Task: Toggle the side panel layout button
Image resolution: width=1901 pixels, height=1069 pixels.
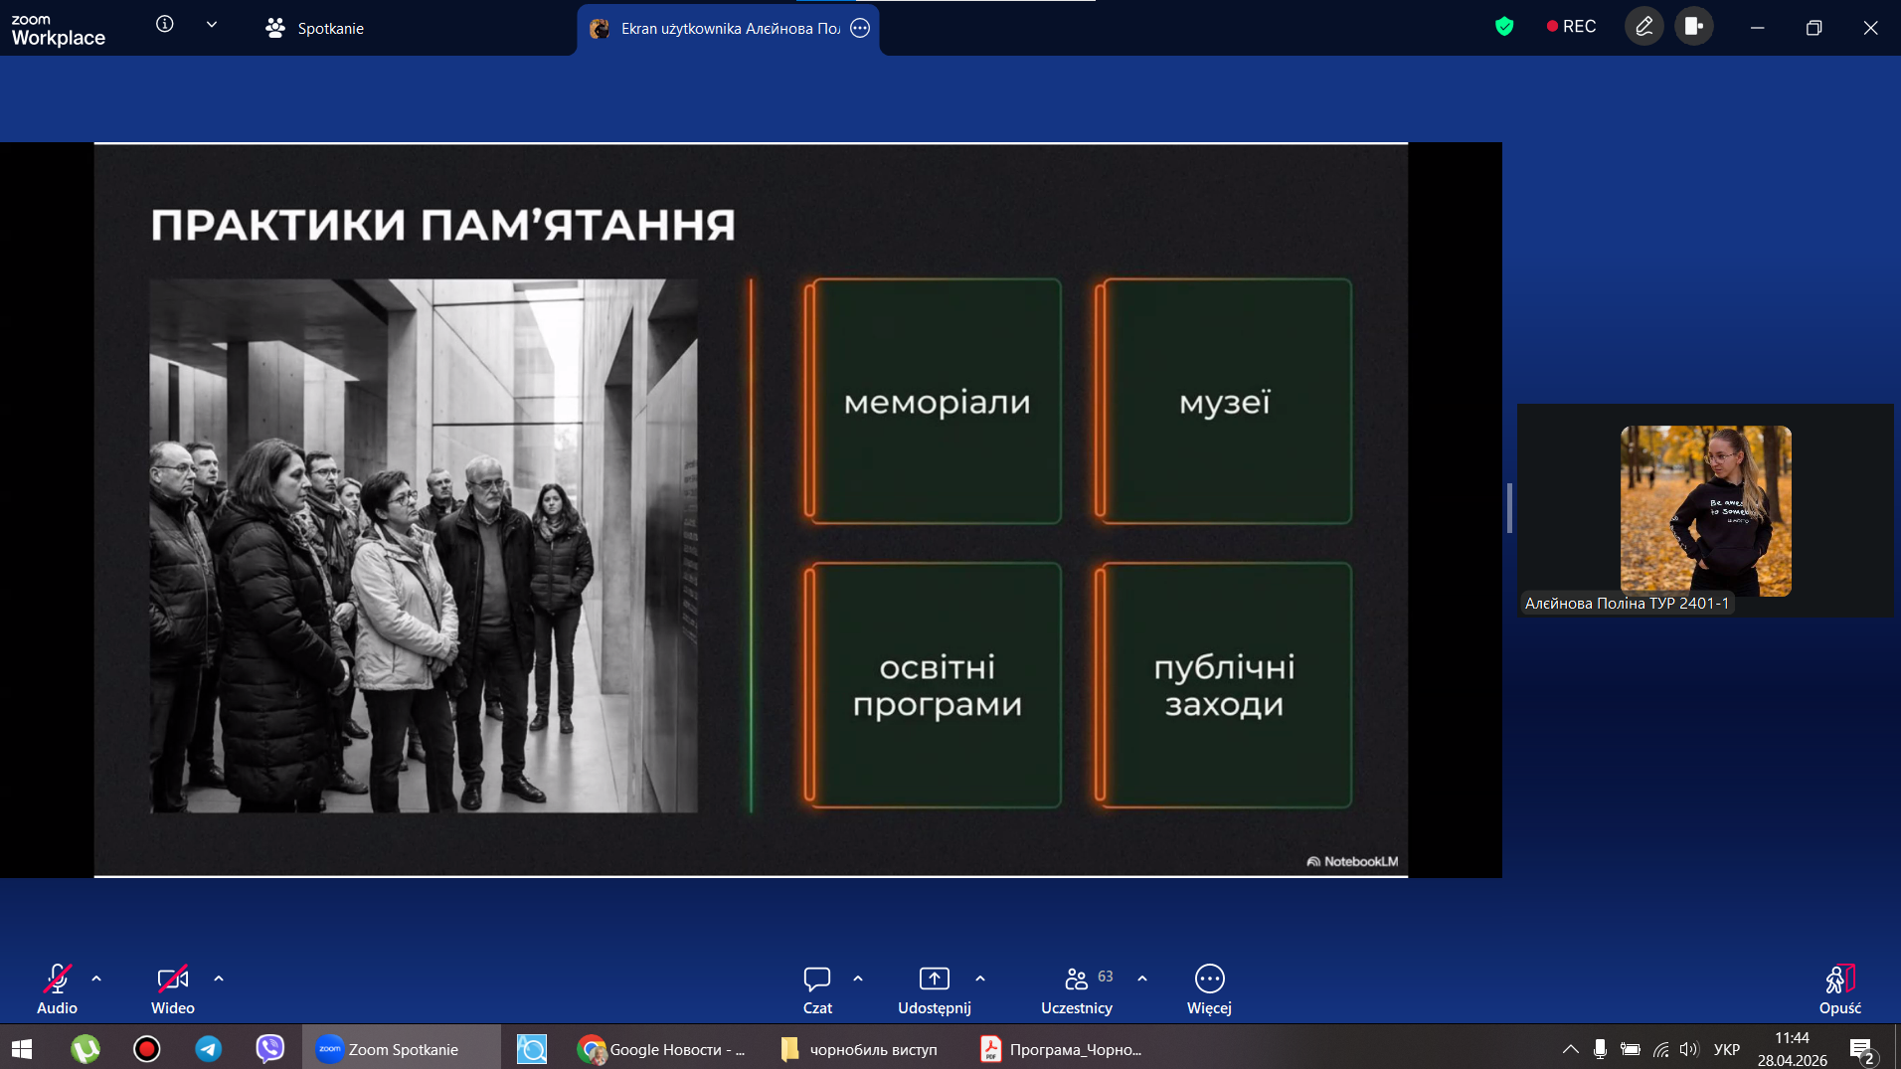Action: pos(1694,27)
